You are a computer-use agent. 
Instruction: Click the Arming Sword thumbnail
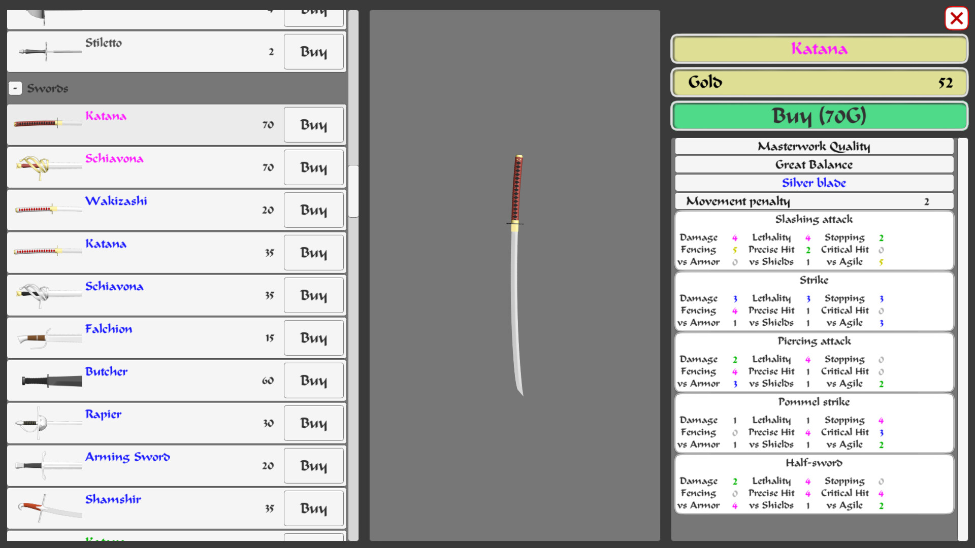click(x=46, y=465)
